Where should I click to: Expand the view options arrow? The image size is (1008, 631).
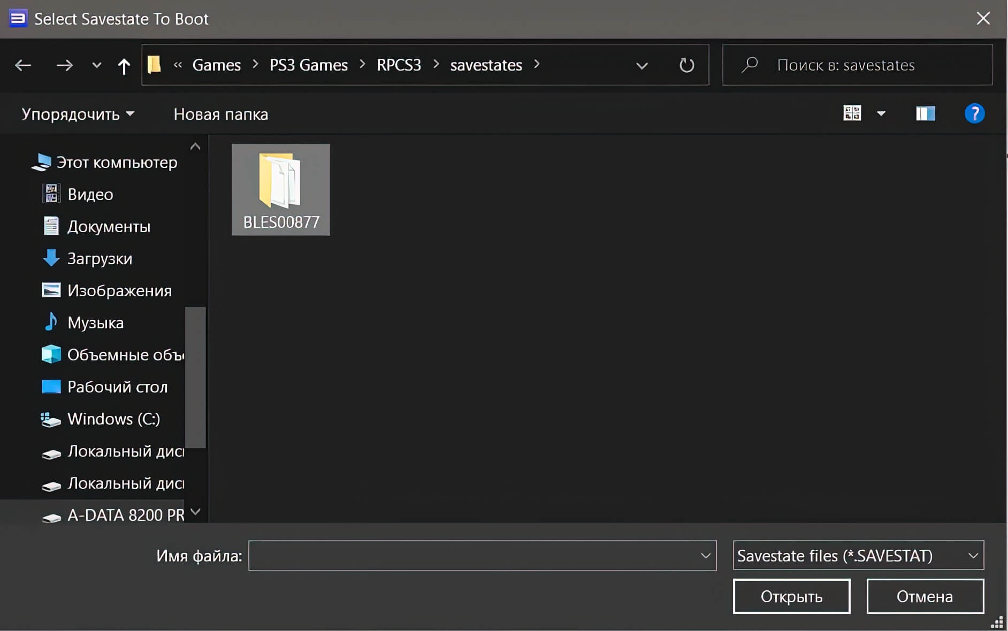[x=881, y=113]
